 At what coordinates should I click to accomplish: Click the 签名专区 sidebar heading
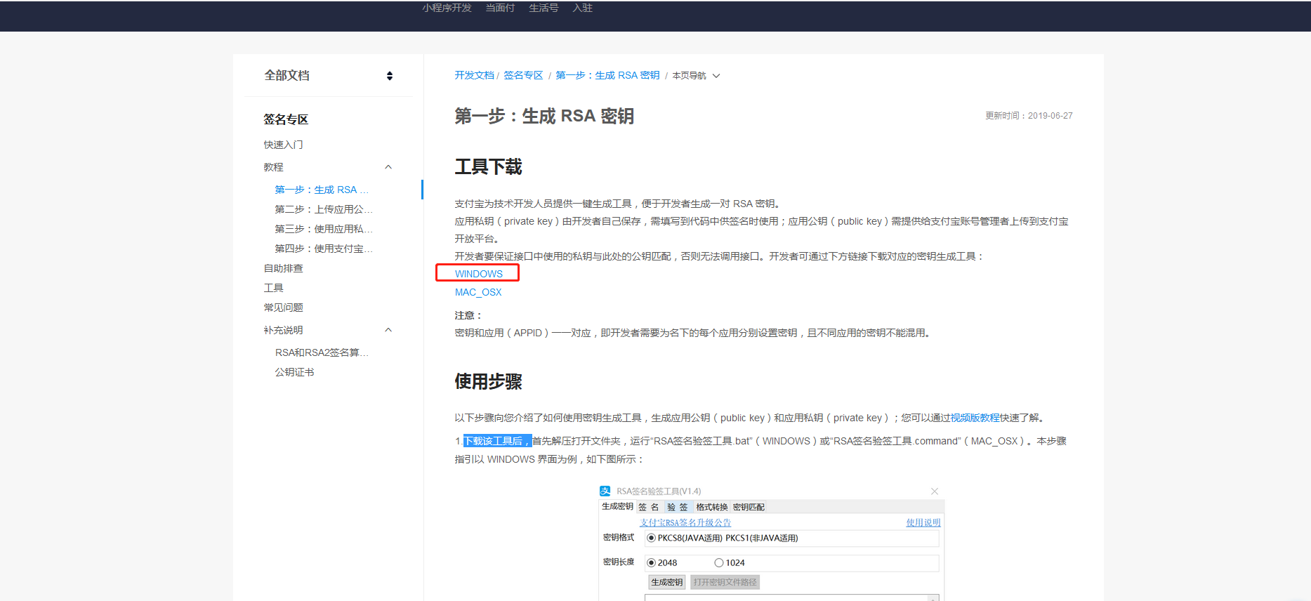tap(286, 119)
